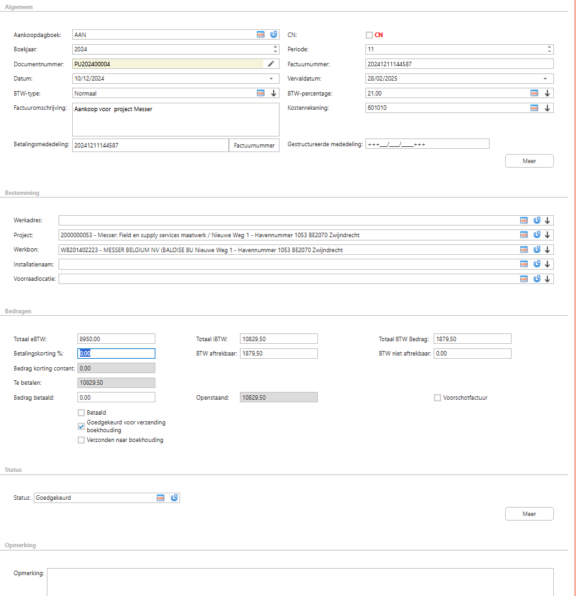The image size is (576, 596).
Task: Click down arrow icon of Werkbon
Action: click(547, 250)
